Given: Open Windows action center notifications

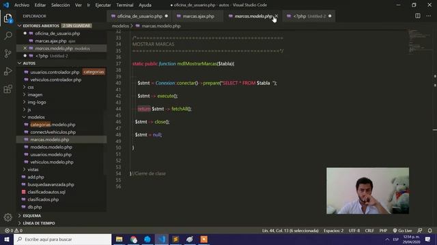Looking at the screenshot, I should [428, 239].
